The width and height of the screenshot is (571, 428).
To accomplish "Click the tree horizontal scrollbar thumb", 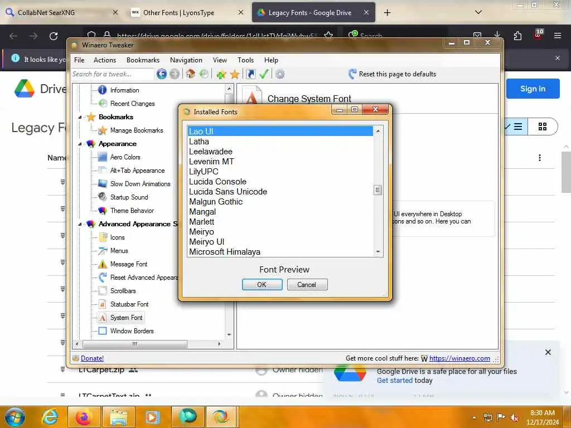I will pos(135,344).
